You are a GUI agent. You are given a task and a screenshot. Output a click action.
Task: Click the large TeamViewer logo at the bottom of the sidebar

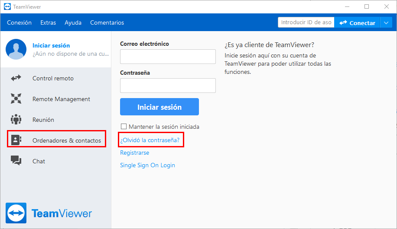[49, 213]
